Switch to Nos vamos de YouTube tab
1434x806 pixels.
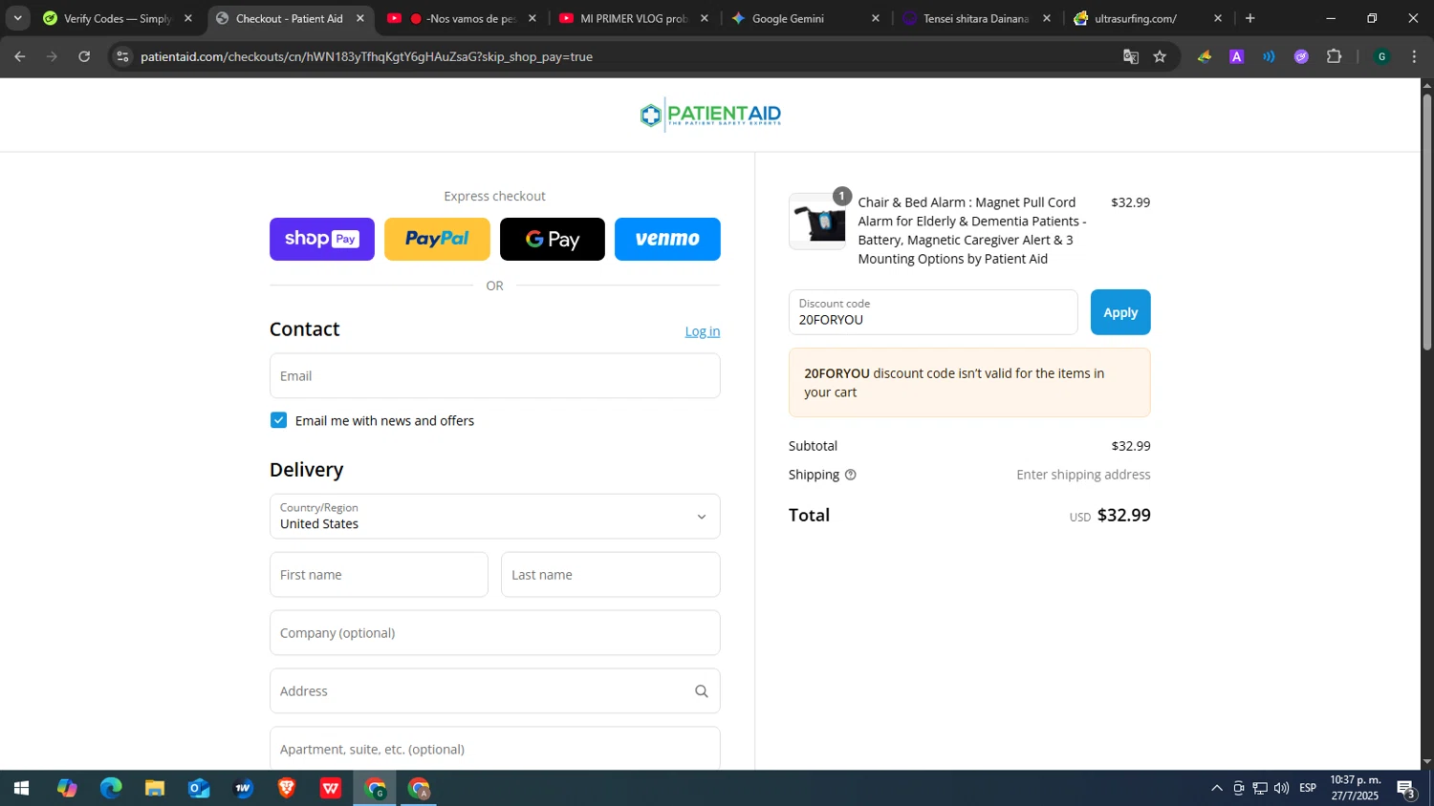click(462, 18)
